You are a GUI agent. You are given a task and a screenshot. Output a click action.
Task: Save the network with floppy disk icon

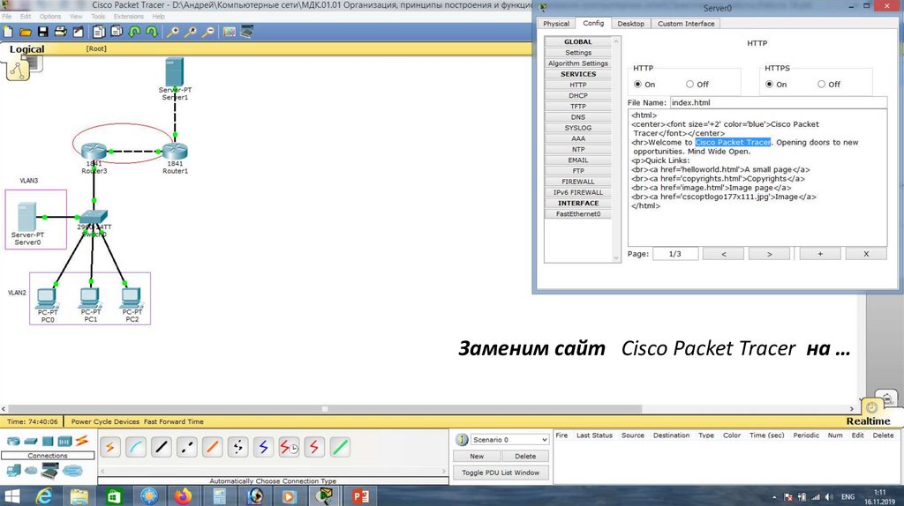click(x=42, y=32)
